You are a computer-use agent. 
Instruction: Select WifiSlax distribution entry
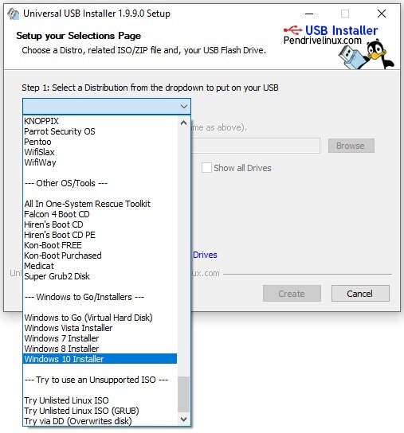coord(100,152)
